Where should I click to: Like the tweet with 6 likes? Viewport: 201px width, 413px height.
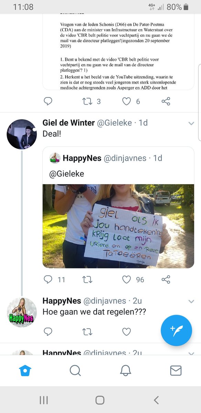point(127,101)
